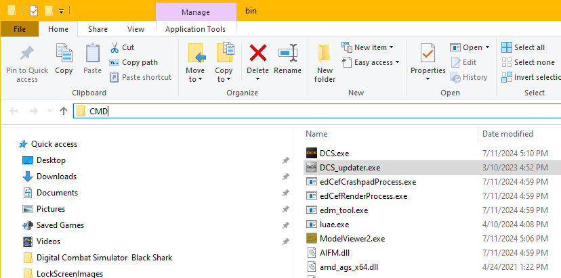Switch to the View ribbon tab
This screenshot has height=278, width=561.
[x=136, y=29]
